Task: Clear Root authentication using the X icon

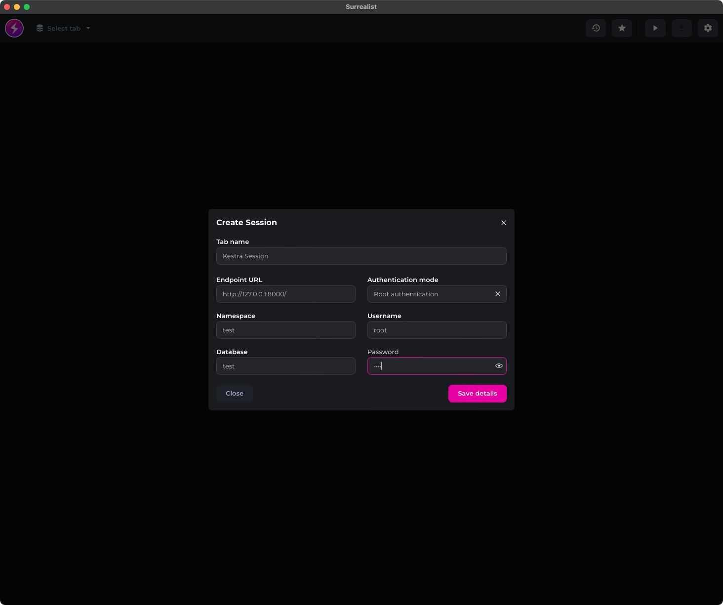Action: coord(497,294)
